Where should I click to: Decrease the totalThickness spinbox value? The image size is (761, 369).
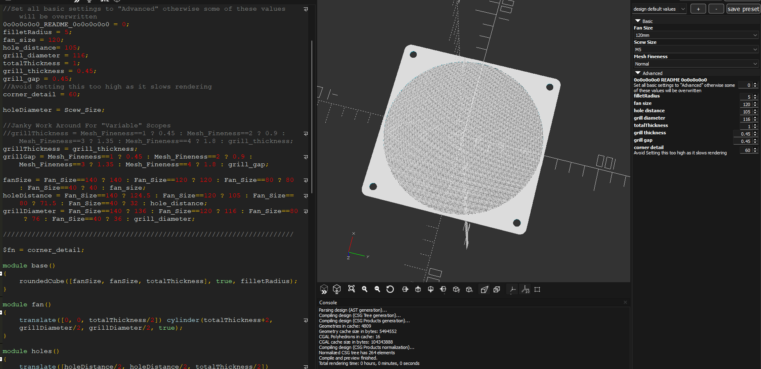pyautogui.click(x=755, y=128)
